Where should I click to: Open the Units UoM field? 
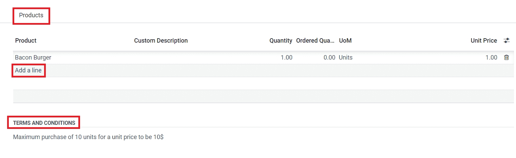tap(346, 58)
